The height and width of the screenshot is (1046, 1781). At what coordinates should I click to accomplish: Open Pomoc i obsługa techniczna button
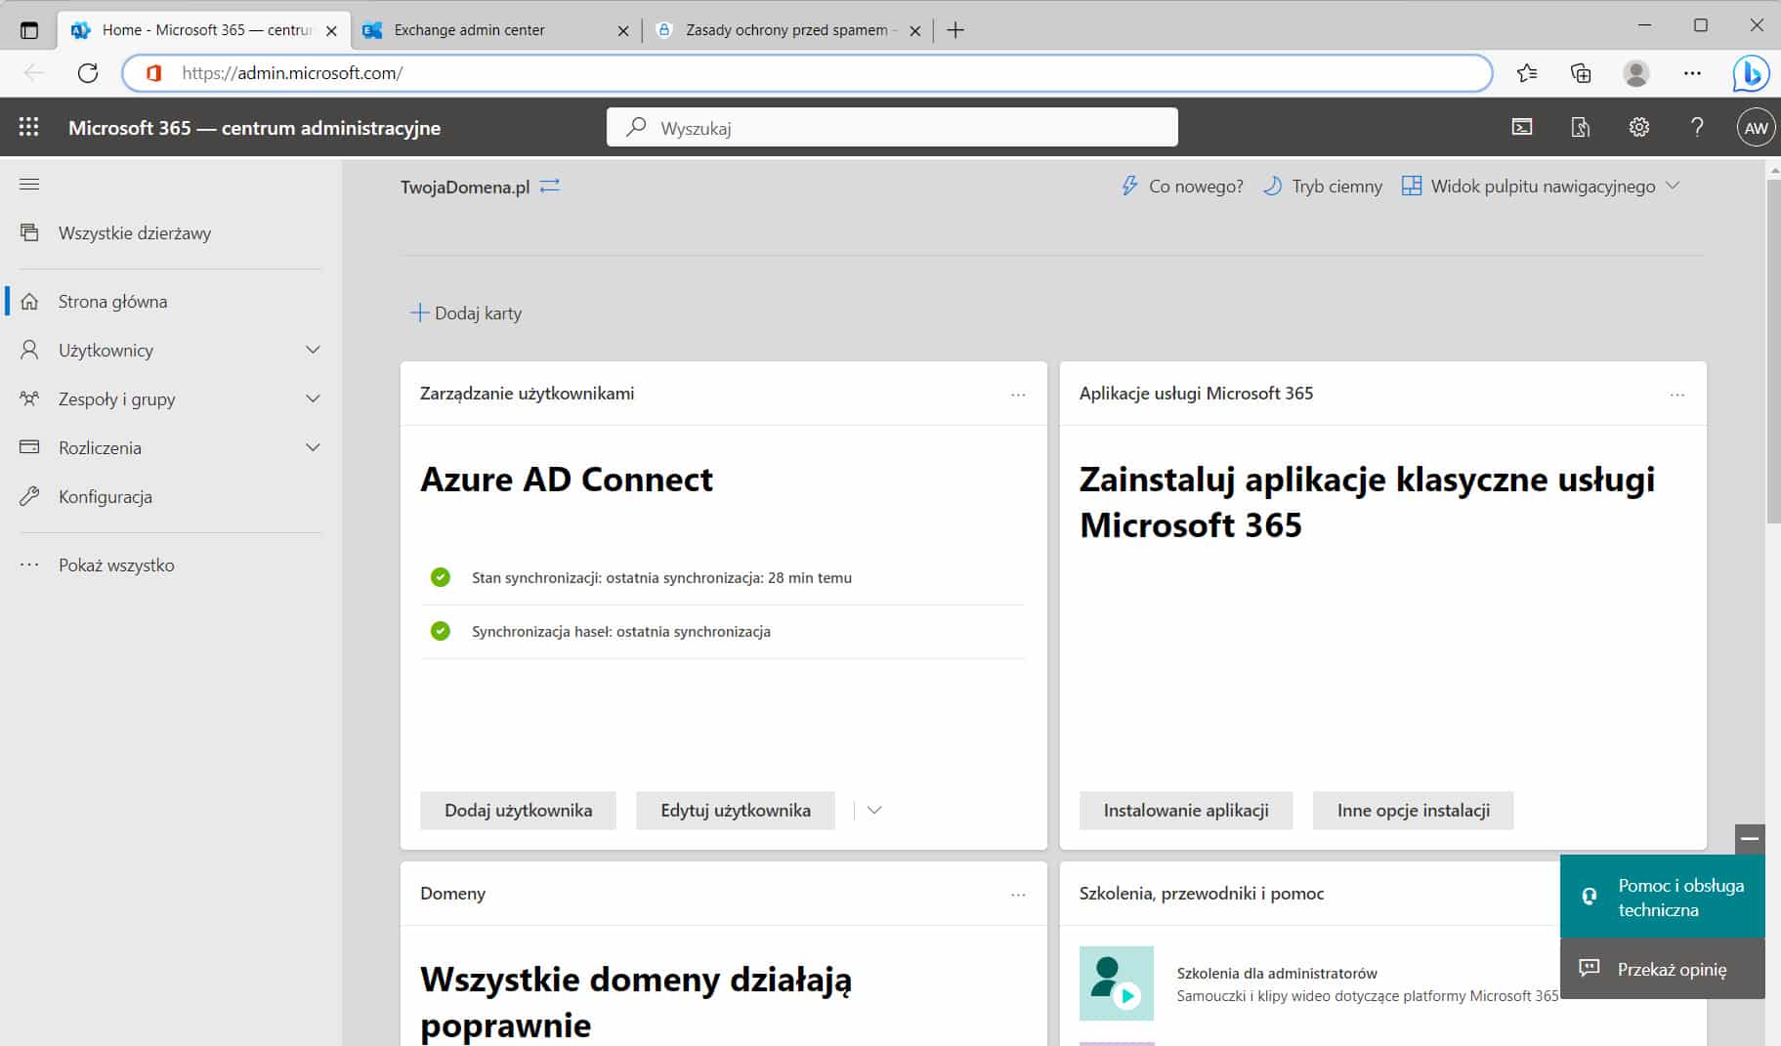[x=1663, y=897]
